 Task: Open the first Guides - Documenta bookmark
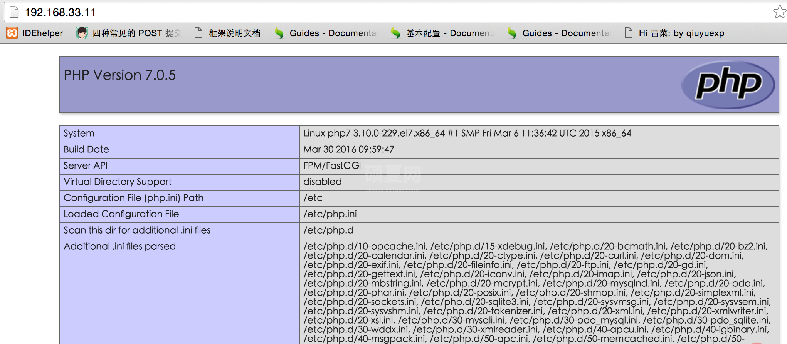click(x=334, y=33)
